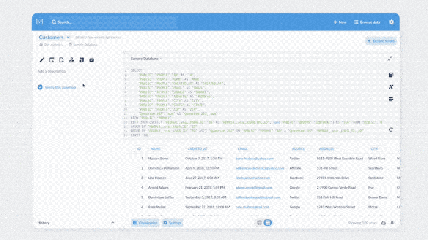Sort by the ADDRESS column header
The width and height of the screenshot is (428, 240).
coord(326,149)
